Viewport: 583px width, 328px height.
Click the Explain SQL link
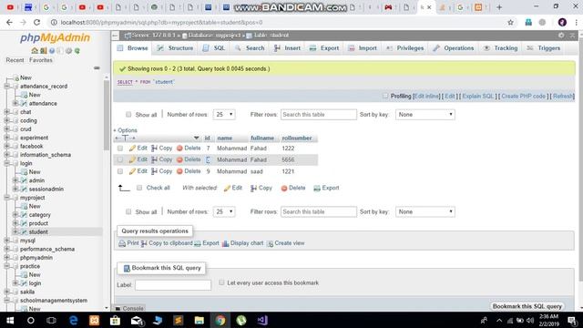(477, 97)
